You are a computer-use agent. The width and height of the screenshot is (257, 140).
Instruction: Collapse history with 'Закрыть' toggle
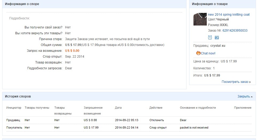coord(245,96)
